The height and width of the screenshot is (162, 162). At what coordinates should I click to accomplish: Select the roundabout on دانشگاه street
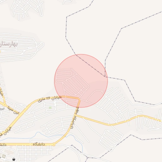click(54, 144)
